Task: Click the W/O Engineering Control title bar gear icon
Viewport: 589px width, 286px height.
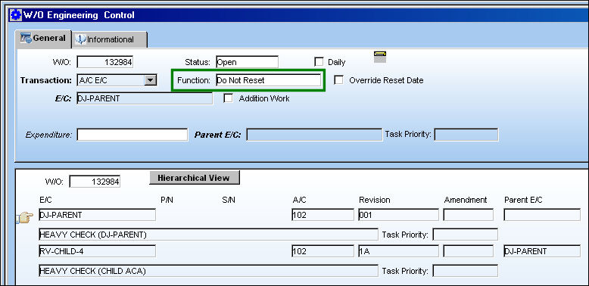Action: (15, 15)
